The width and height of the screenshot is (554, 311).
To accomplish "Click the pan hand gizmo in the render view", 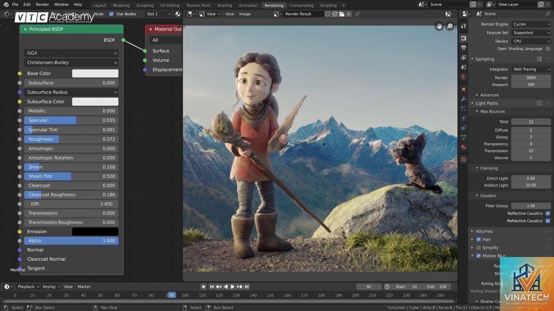I will [439, 26].
